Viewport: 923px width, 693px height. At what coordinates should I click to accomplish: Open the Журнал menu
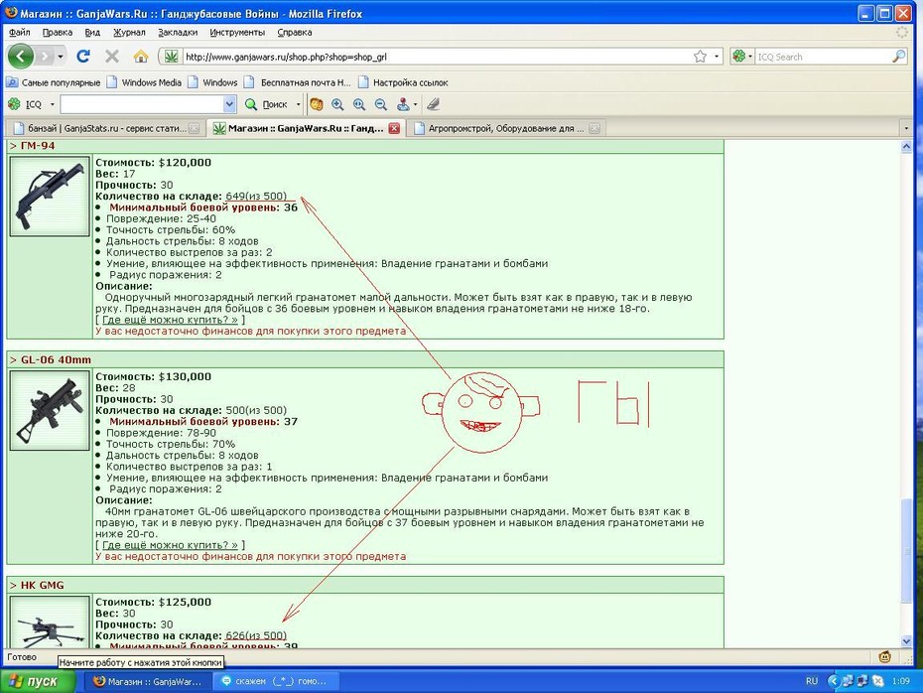[129, 32]
